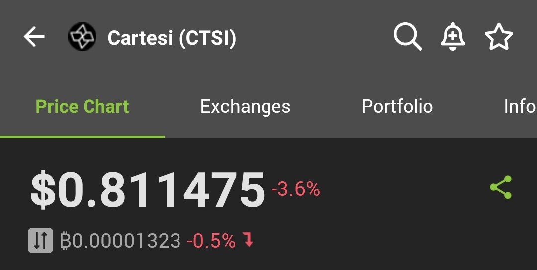Share the Cartesi price using share icon

(x=501, y=187)
